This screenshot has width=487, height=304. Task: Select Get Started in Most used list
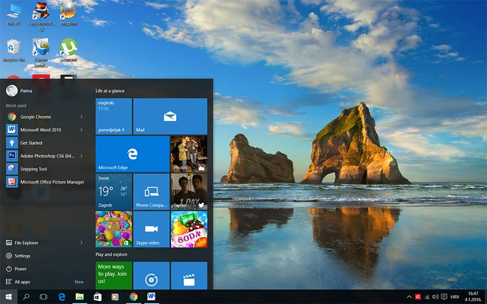click(31, 143)
